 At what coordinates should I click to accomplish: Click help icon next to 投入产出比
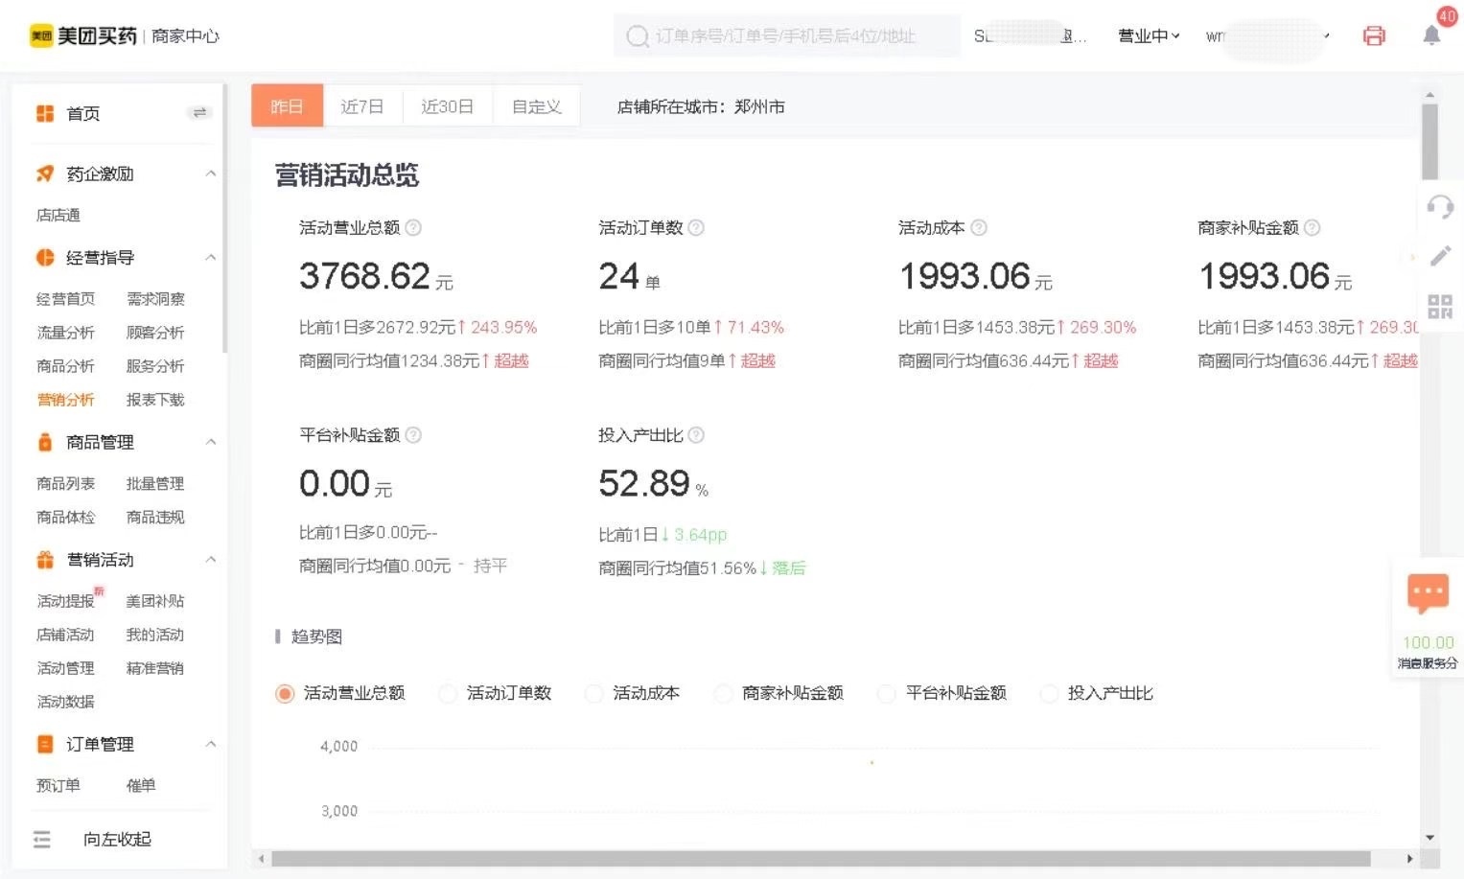[696, 435]
